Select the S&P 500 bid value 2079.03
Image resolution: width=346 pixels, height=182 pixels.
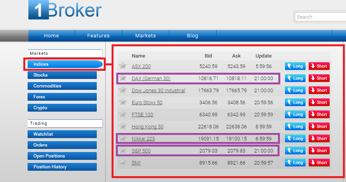[208, 151]
